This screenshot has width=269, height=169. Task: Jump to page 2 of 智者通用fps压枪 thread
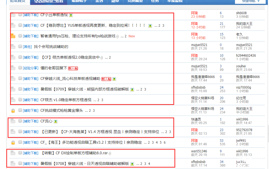point(126,36)
